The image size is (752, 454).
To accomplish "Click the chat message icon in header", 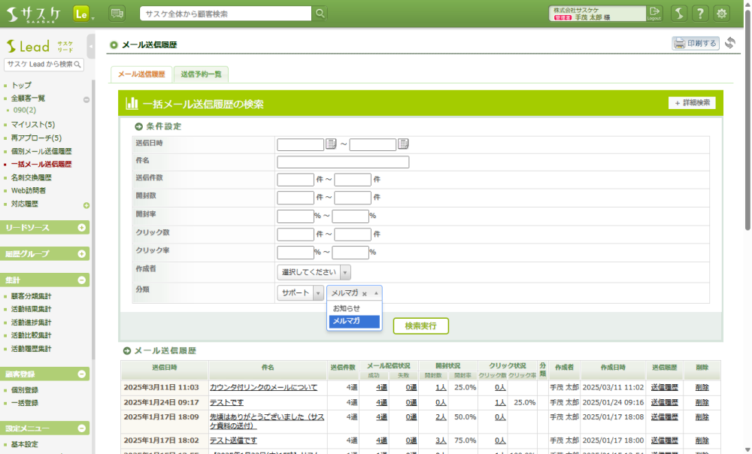I will (x=117, y=14).
